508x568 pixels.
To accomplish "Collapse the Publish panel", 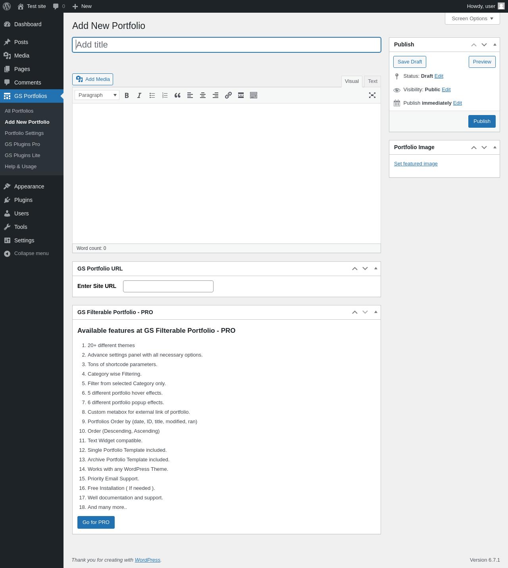I will [495, 45].
